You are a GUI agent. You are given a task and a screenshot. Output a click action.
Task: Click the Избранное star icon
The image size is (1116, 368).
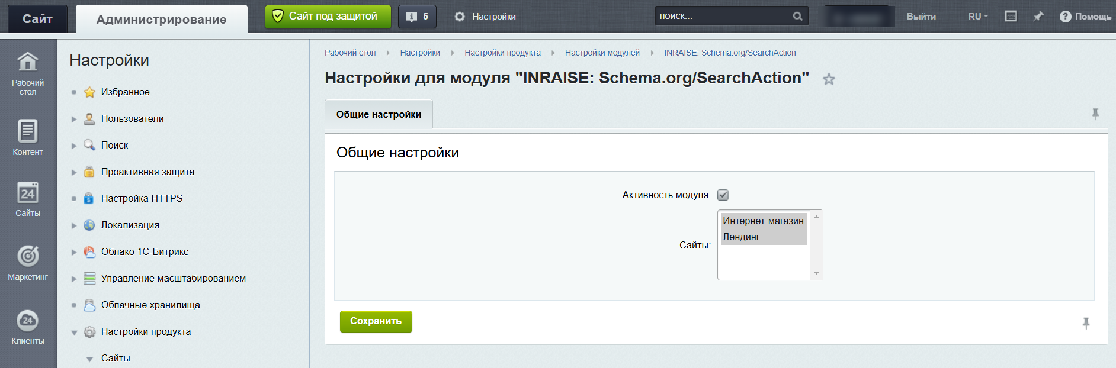pos(89,92)
